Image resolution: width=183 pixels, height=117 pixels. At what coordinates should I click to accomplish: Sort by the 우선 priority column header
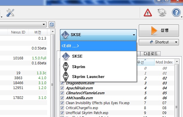click(145, 62)
